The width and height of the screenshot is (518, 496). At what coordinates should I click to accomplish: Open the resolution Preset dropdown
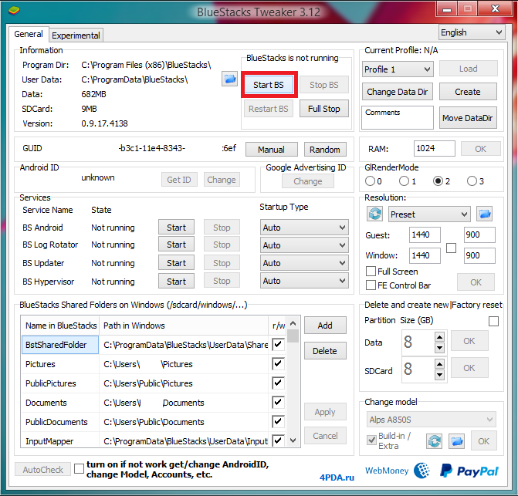point(428,214)
